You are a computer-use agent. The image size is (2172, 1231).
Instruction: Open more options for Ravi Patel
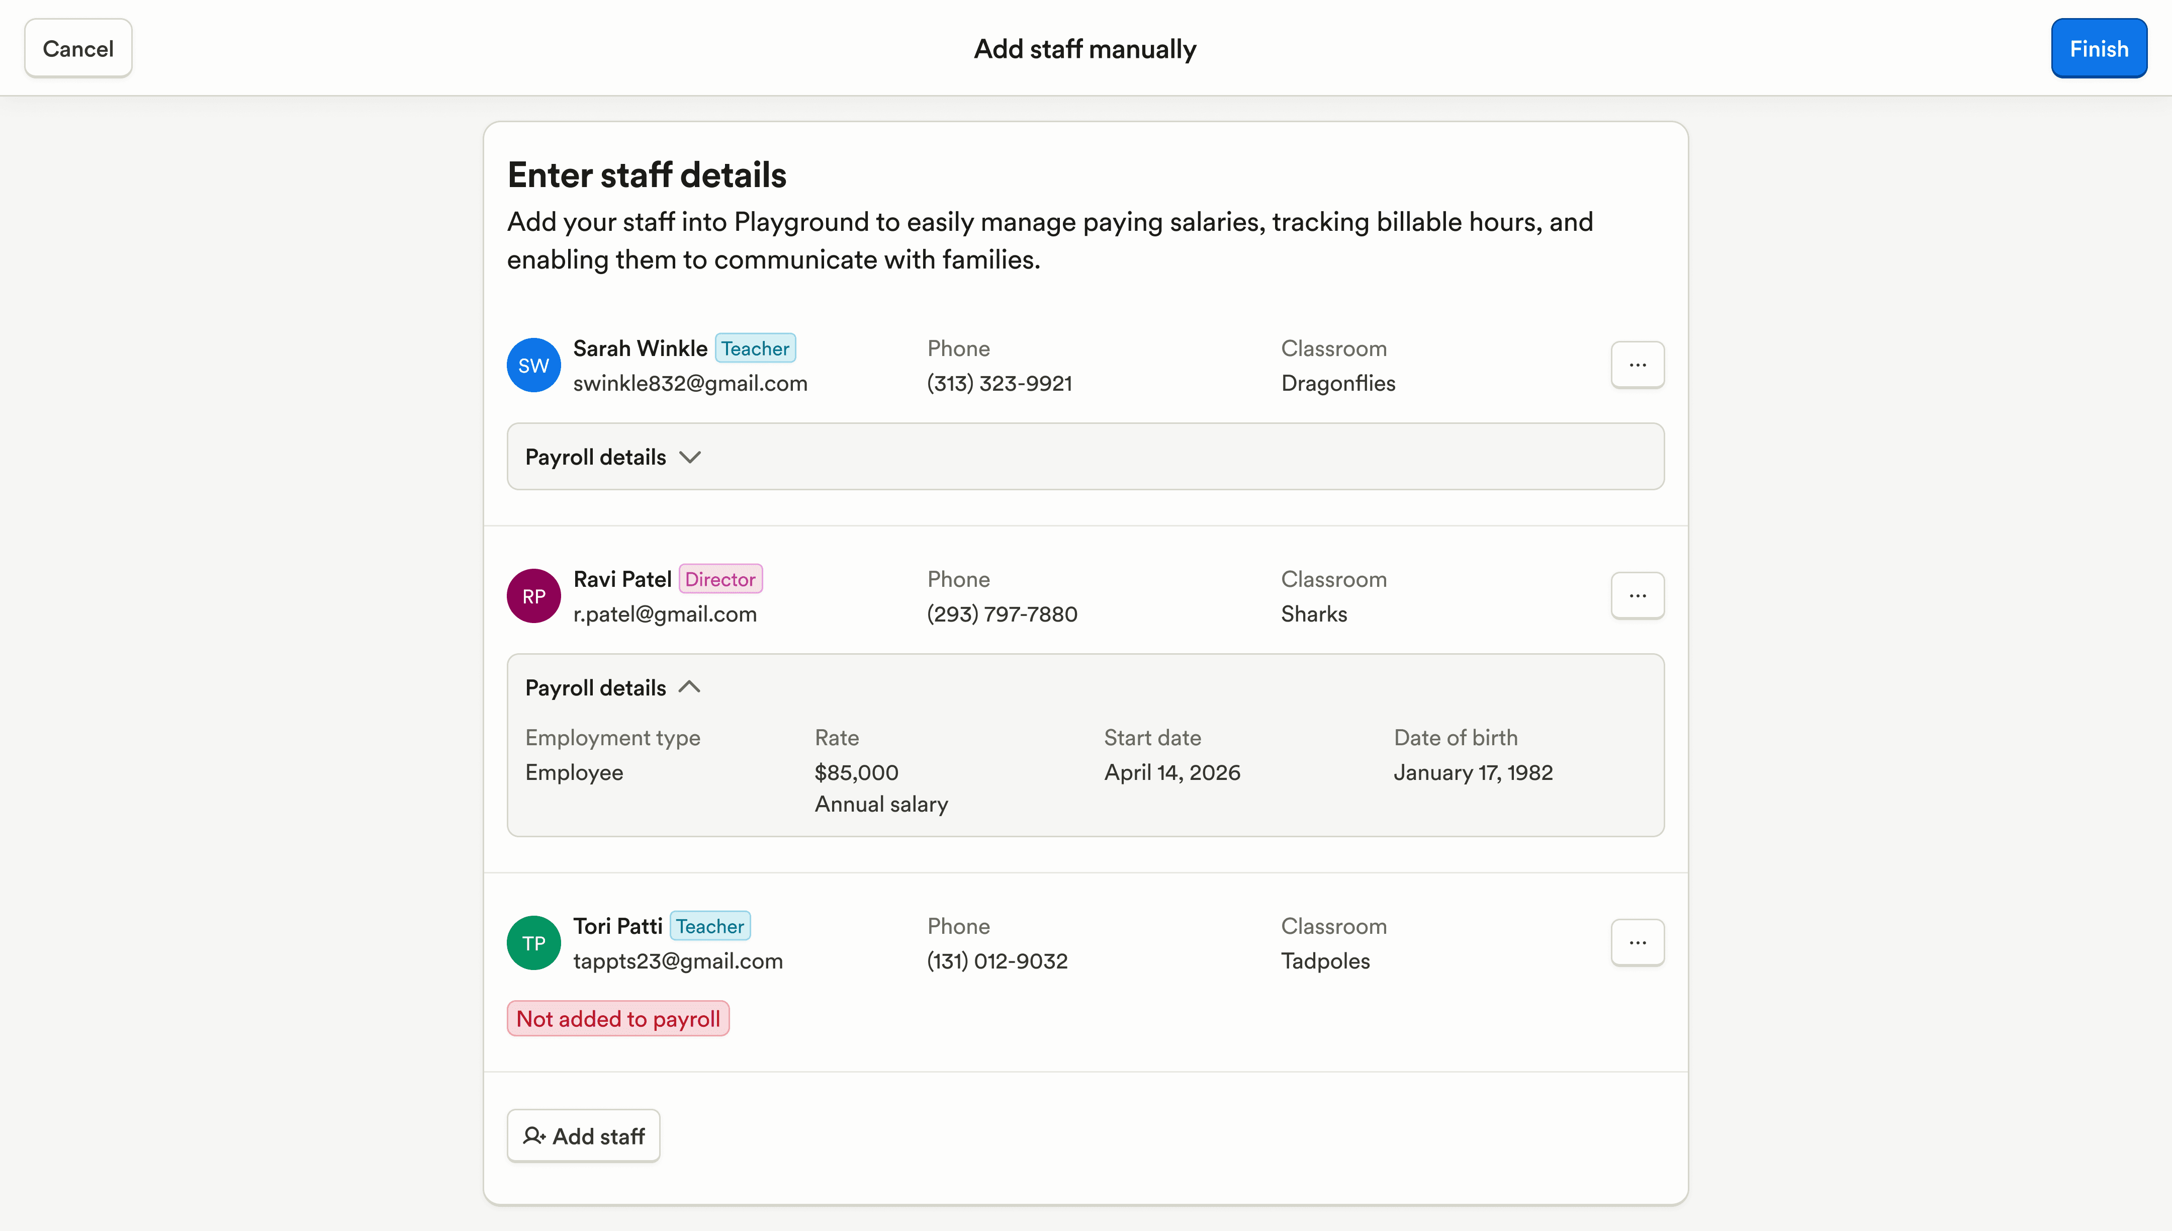[x=1637, y=596]
